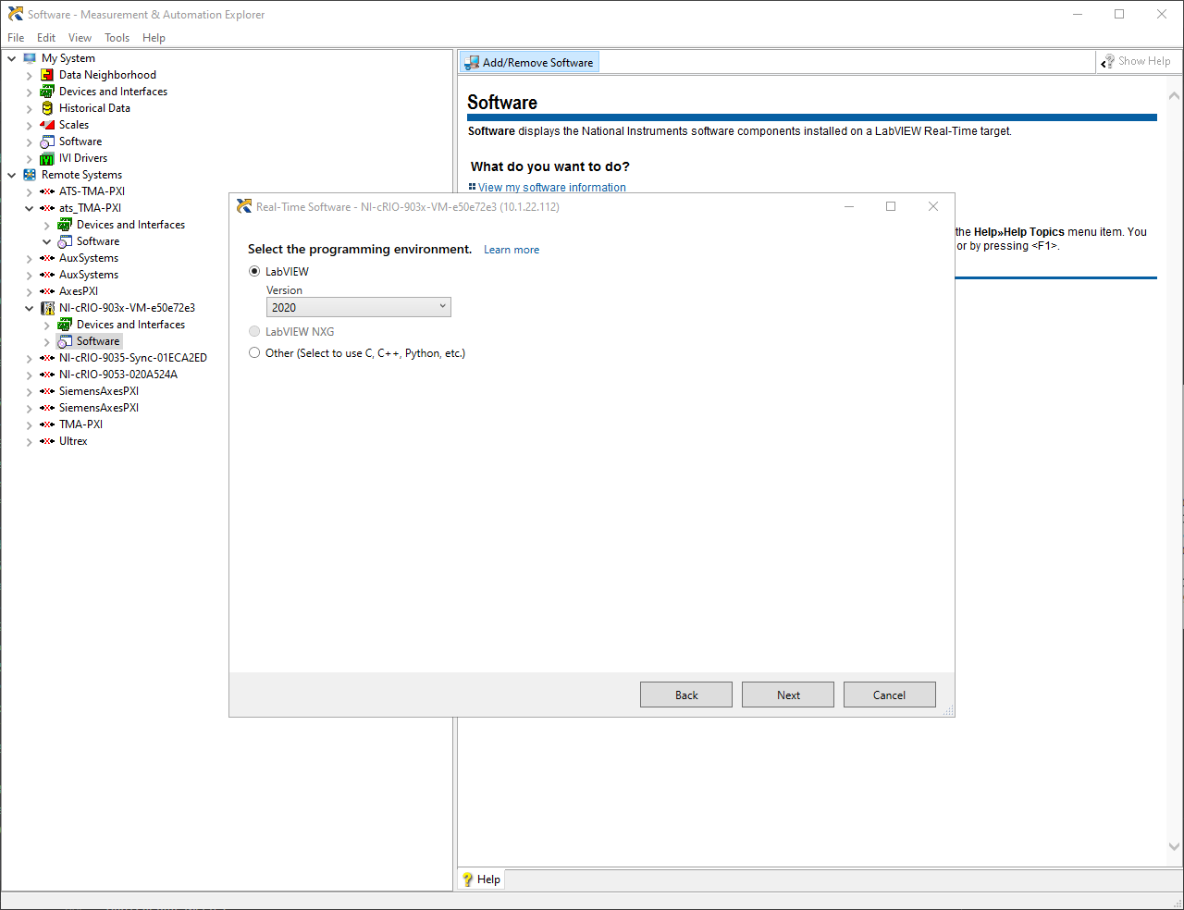
Task: Click the Real-Time Software dialog title icon
Action: [x=244, y=206]
